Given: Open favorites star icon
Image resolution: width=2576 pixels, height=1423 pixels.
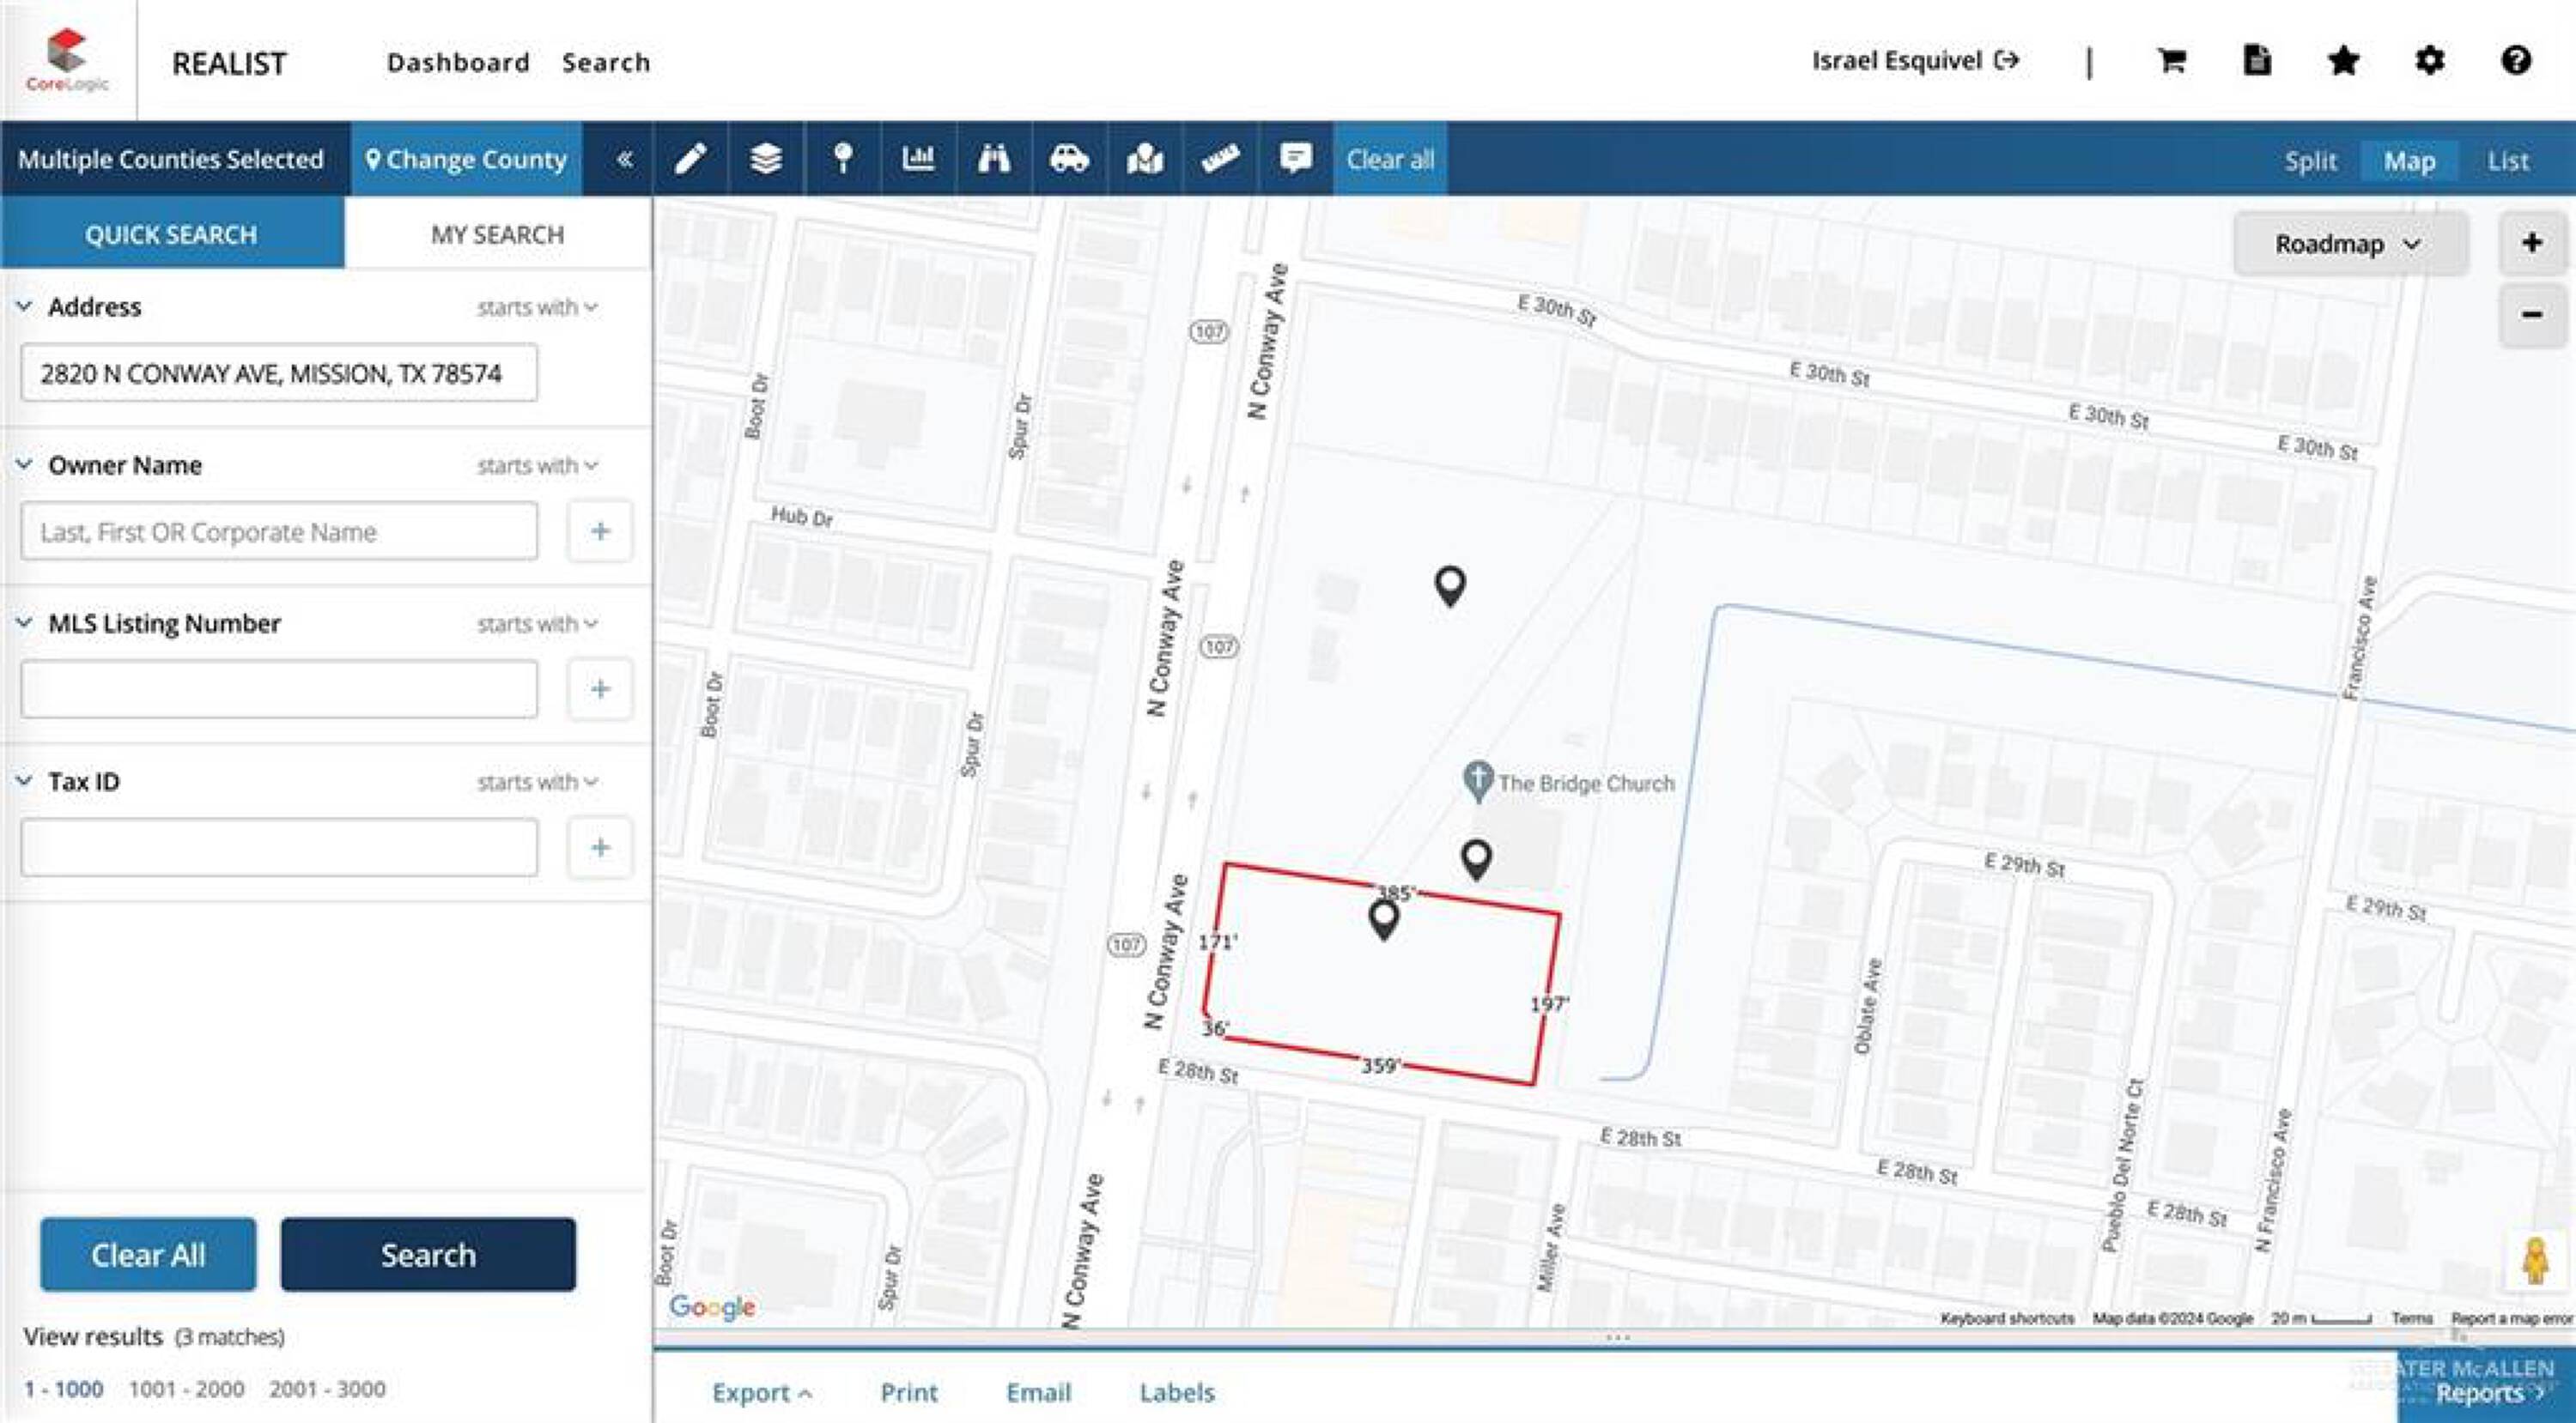Looking at the screenshot, I should click(x=2343, y=62).
